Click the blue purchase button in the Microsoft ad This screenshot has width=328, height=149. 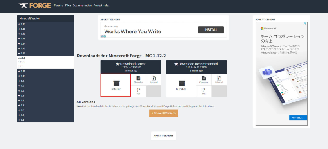298,118
